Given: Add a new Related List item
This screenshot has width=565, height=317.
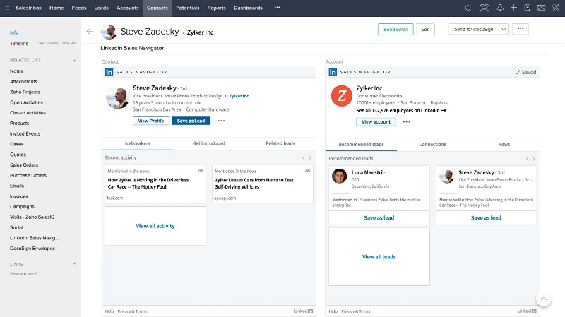Looking at the screenshot, I should click(x=74, y=60).
